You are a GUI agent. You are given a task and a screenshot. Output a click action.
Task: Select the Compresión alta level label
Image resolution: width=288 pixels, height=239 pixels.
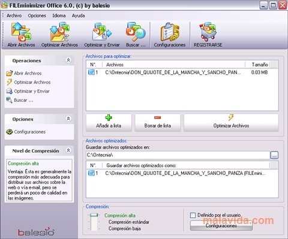coord(120,216)
